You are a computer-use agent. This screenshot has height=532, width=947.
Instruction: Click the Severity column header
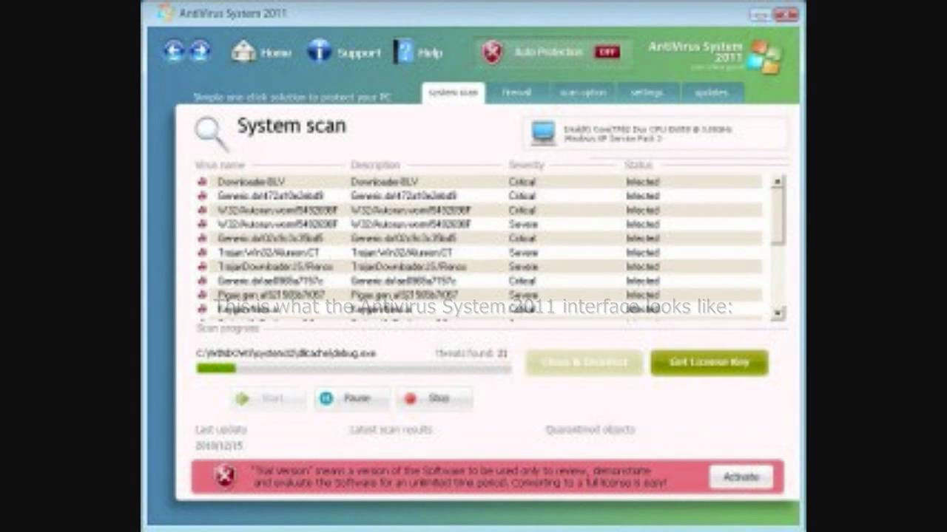click(526, 165)
